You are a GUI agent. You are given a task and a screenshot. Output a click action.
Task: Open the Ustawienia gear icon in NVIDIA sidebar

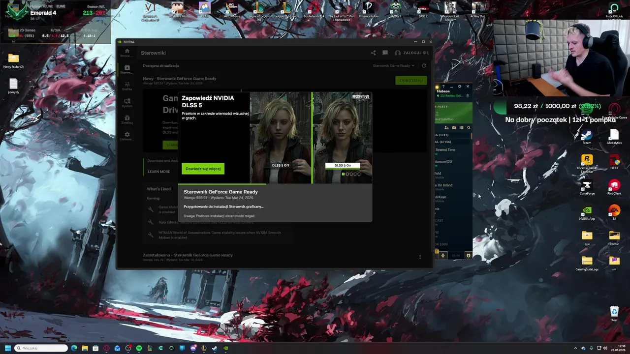coord(127,134)
